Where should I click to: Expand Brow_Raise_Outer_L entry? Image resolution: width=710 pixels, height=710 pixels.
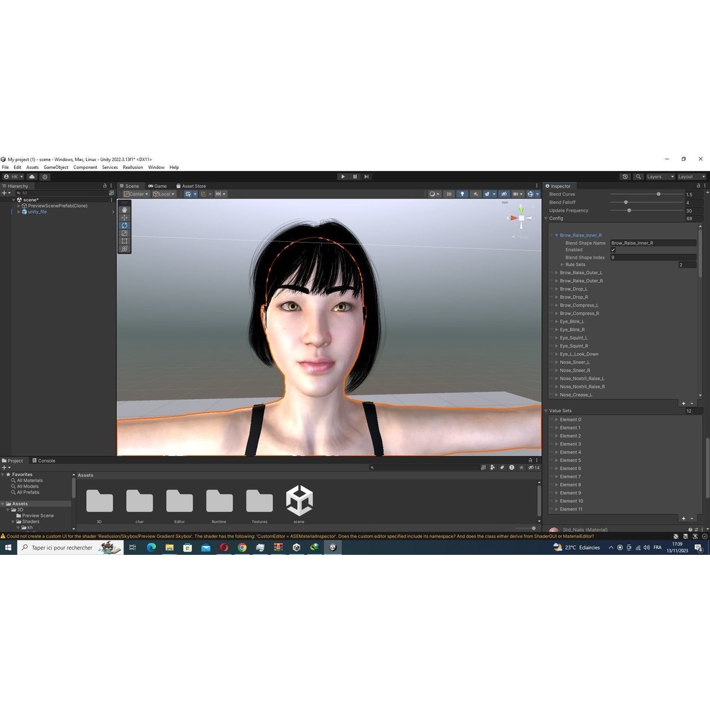[557, 273]
